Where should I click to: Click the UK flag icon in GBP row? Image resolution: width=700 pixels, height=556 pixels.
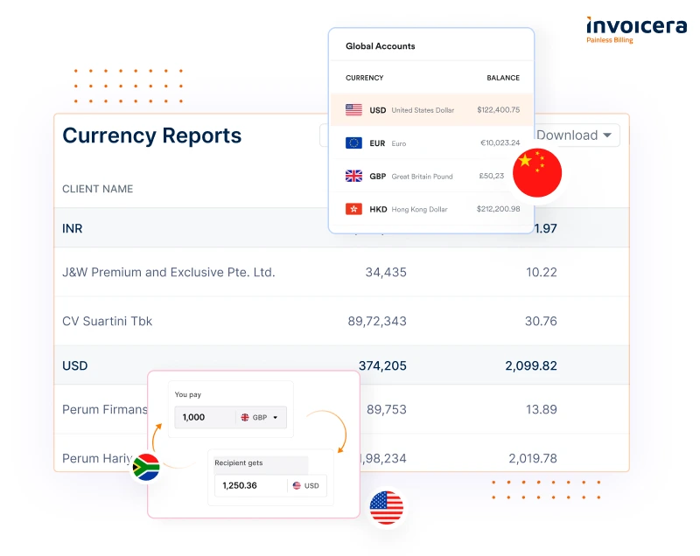coord(353,176)
